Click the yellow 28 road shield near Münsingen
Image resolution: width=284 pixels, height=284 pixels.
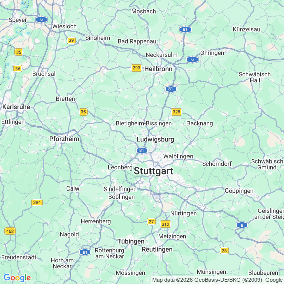(224, 251)
